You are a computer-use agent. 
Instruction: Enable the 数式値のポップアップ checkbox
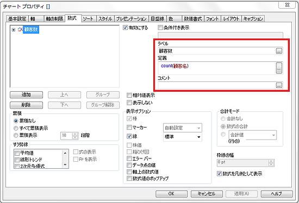tap(129, 179)
